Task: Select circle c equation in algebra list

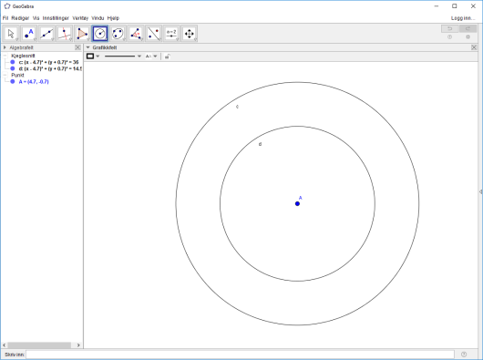Action: tap(48, 62)
